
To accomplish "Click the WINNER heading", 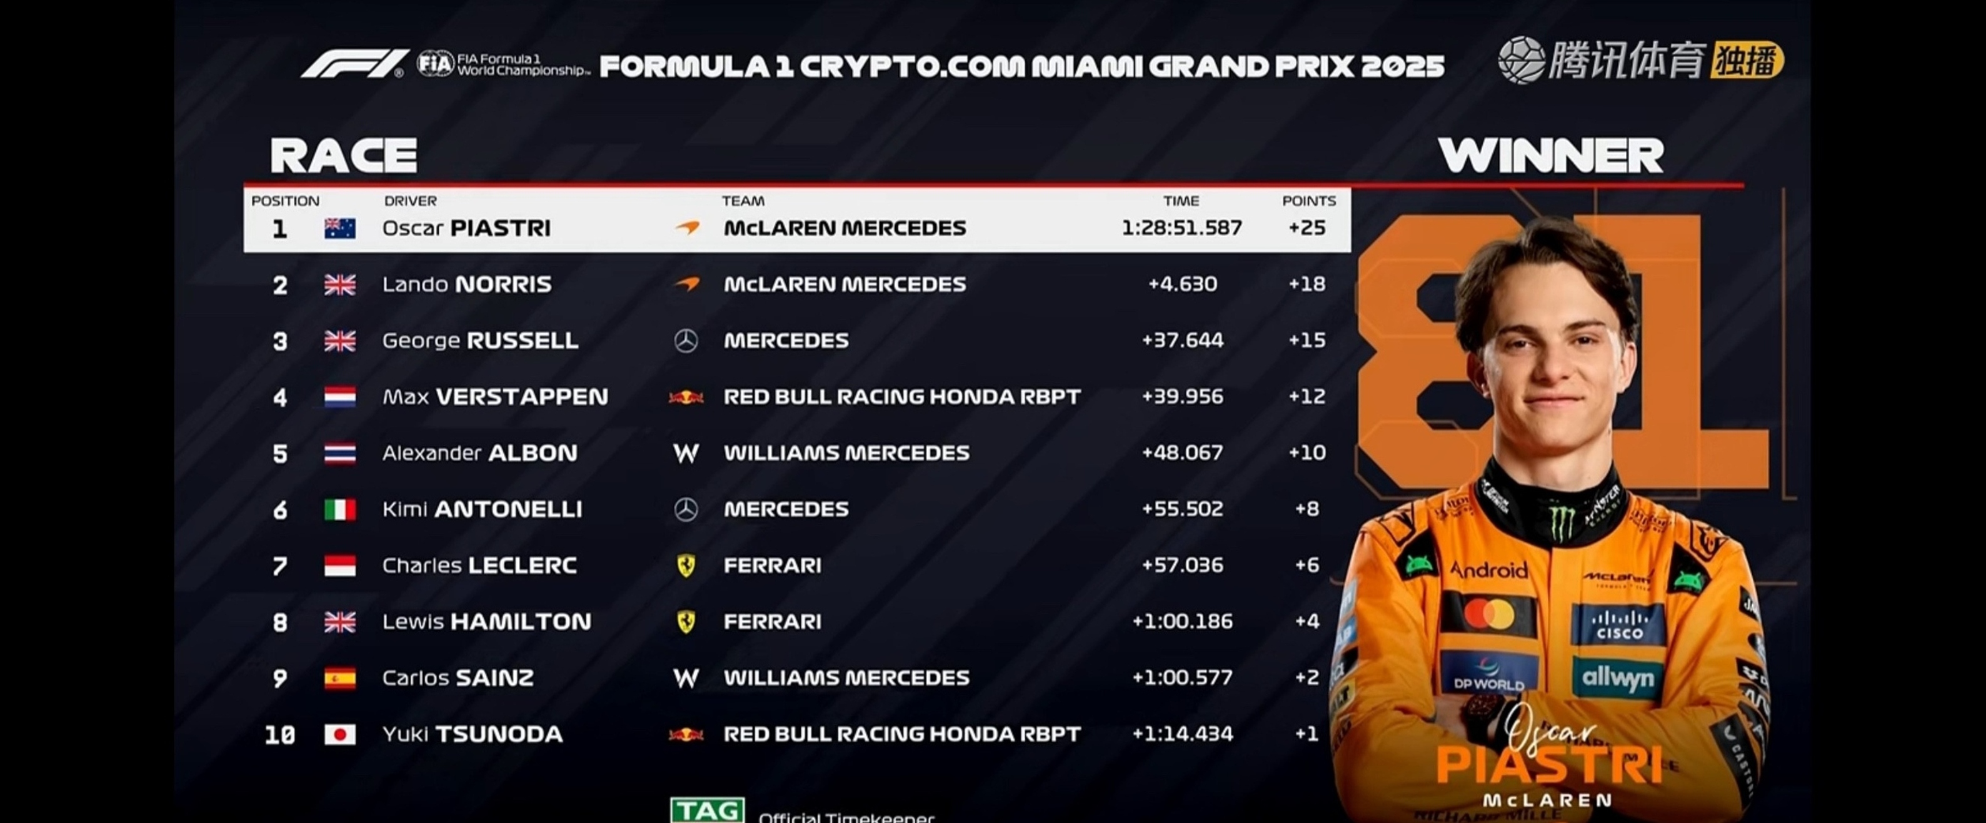I will pos(1550,155).
